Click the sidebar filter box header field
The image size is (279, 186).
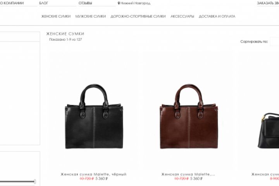coord(20,37)
